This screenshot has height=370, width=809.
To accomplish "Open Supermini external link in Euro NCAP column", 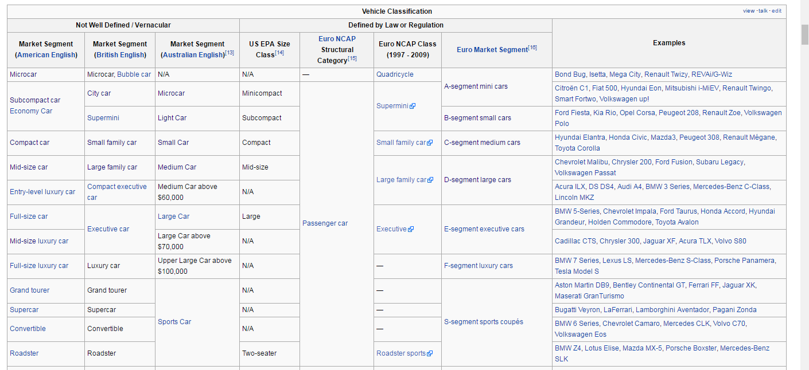I will (x=396, y=106).
